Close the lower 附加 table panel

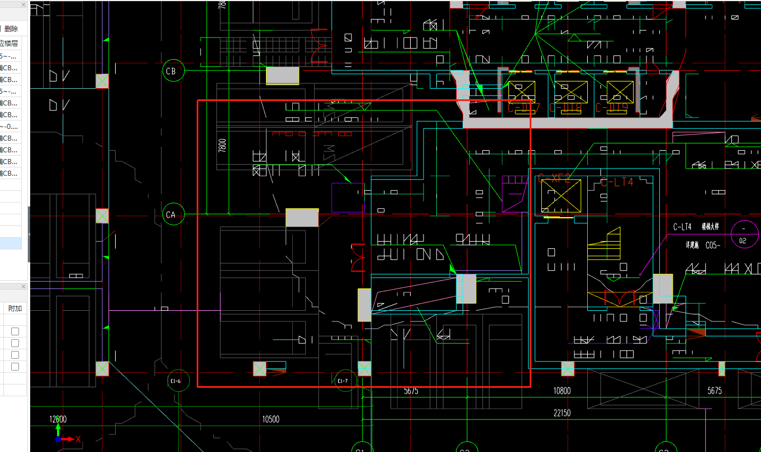click(23, 286)
